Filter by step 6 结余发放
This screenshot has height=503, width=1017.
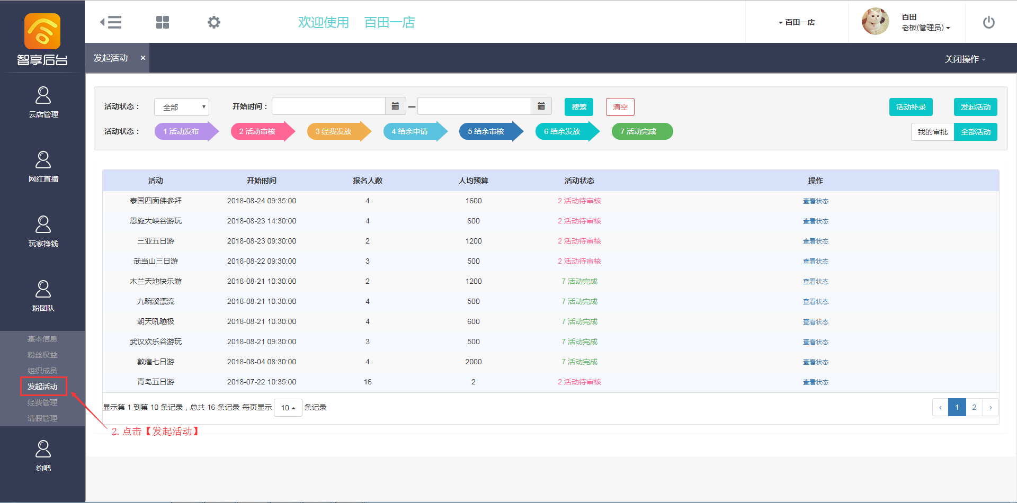(x=568, y=131)
